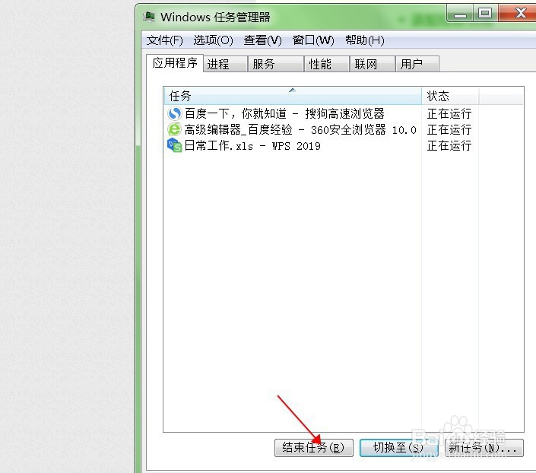This screenshot has width=536, height=473.
Task: Select the 应用程序 tab
Action: click(175, 63)
